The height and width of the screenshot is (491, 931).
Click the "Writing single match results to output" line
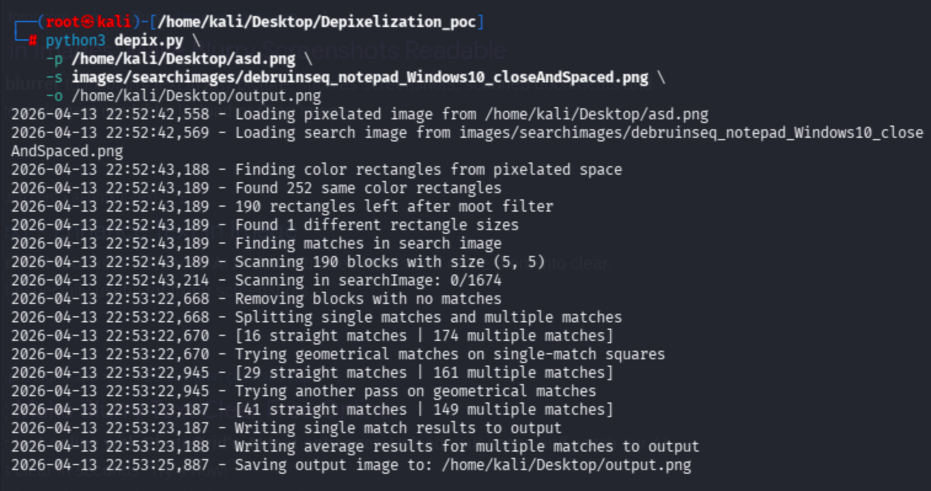(x=398, y=428)
